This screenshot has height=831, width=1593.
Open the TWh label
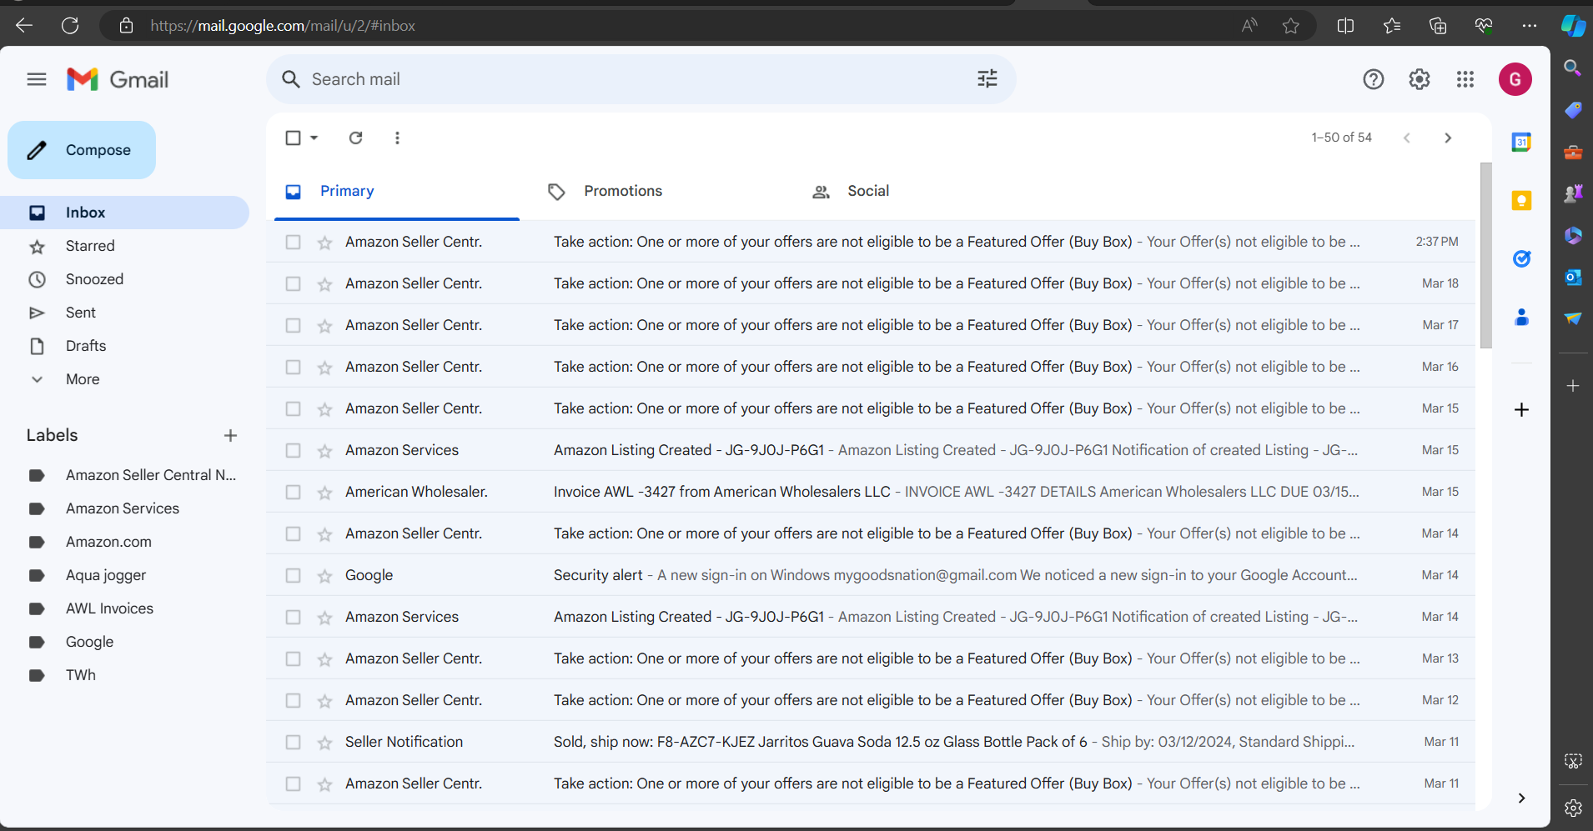click(x=124, y=675)
